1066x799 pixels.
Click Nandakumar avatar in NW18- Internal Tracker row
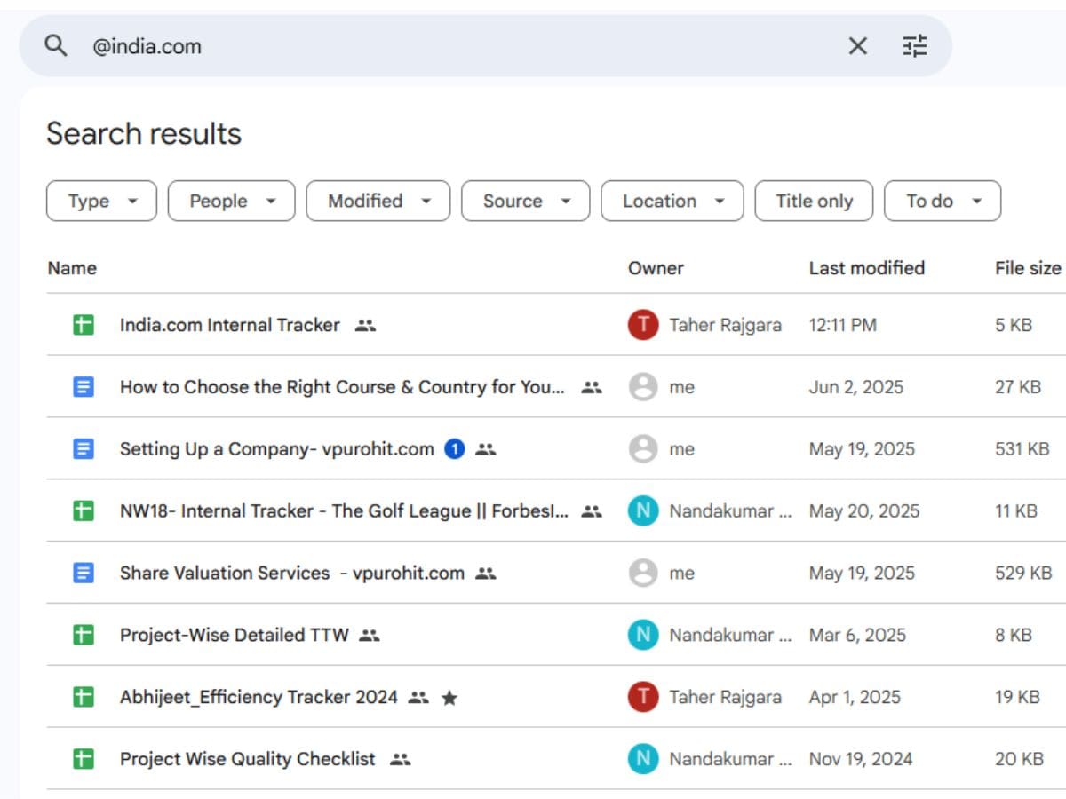(642, 511)
